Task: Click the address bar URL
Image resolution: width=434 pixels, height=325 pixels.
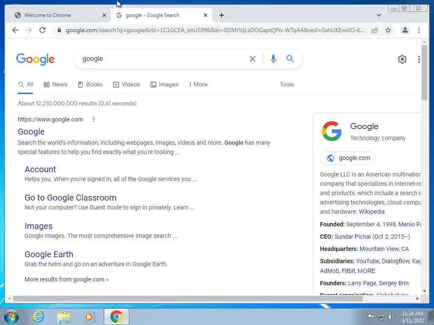Action: 215,30
